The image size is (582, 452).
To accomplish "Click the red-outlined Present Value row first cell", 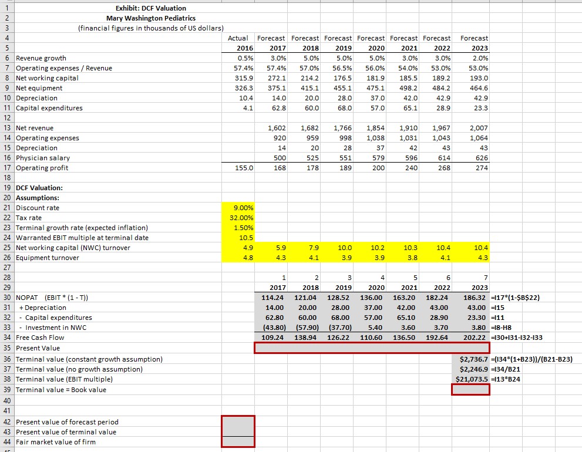I will point(270,348).
